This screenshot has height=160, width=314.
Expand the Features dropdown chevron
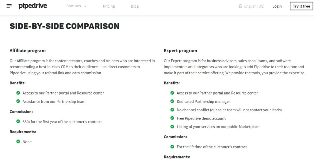tap(85, 6)
